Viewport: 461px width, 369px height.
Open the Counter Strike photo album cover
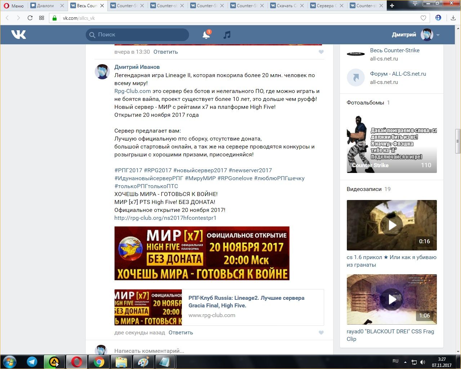[x=392, y=143]
